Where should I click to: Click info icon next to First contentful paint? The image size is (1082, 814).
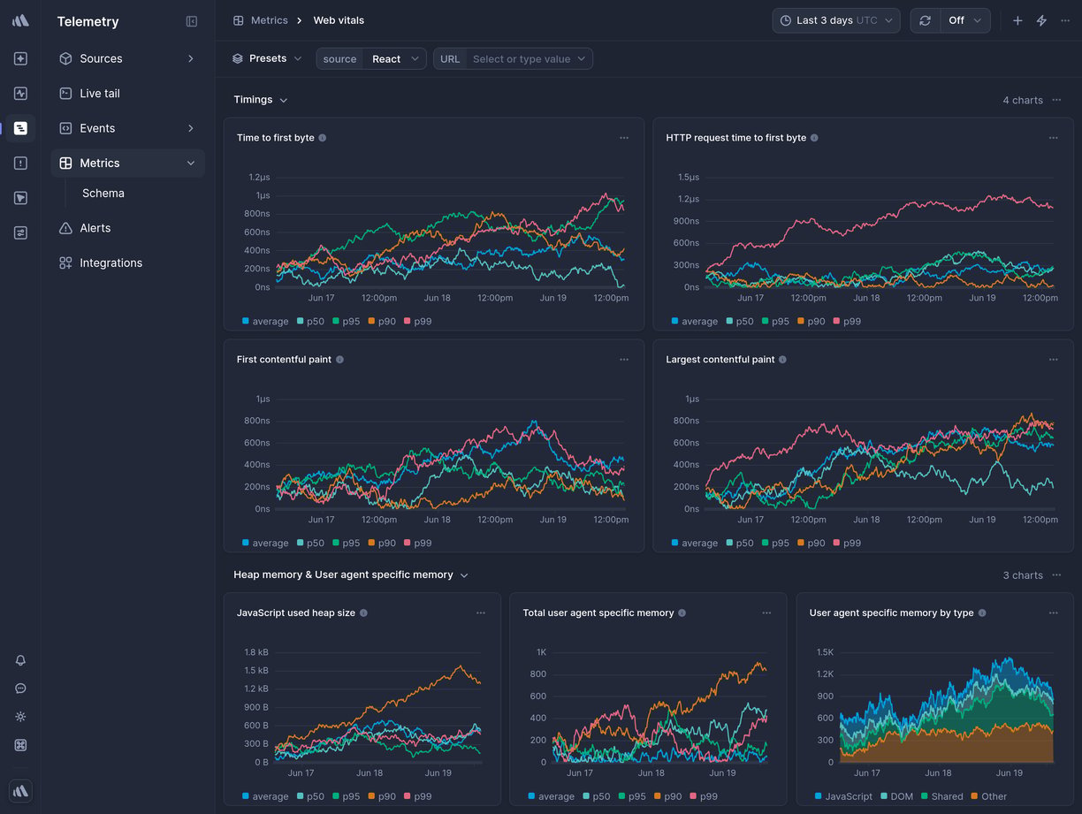pyautogui.click(x=340, y=360)
